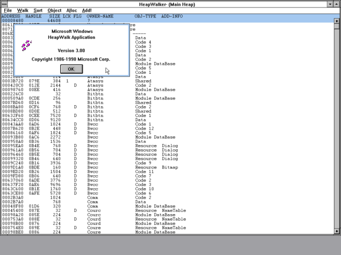Select row with address 0008BA80
The width and height of the screenshot is (341, 255).
tap(167, 107)
